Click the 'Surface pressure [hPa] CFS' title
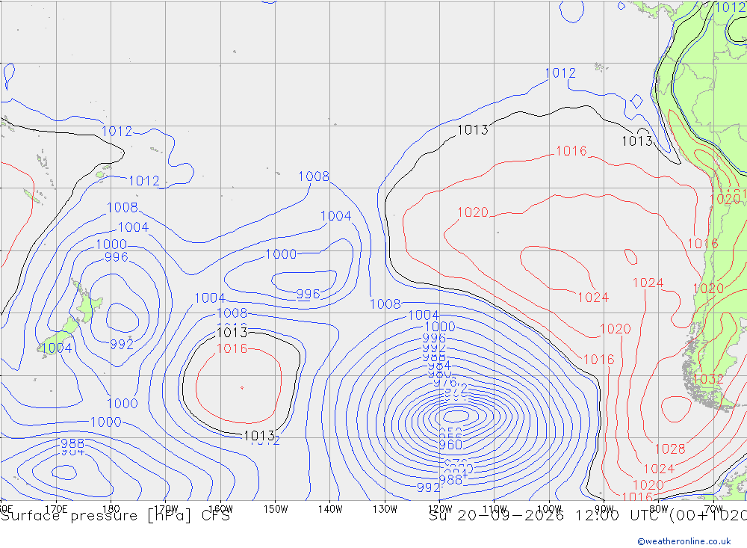 tap(115, 516)
